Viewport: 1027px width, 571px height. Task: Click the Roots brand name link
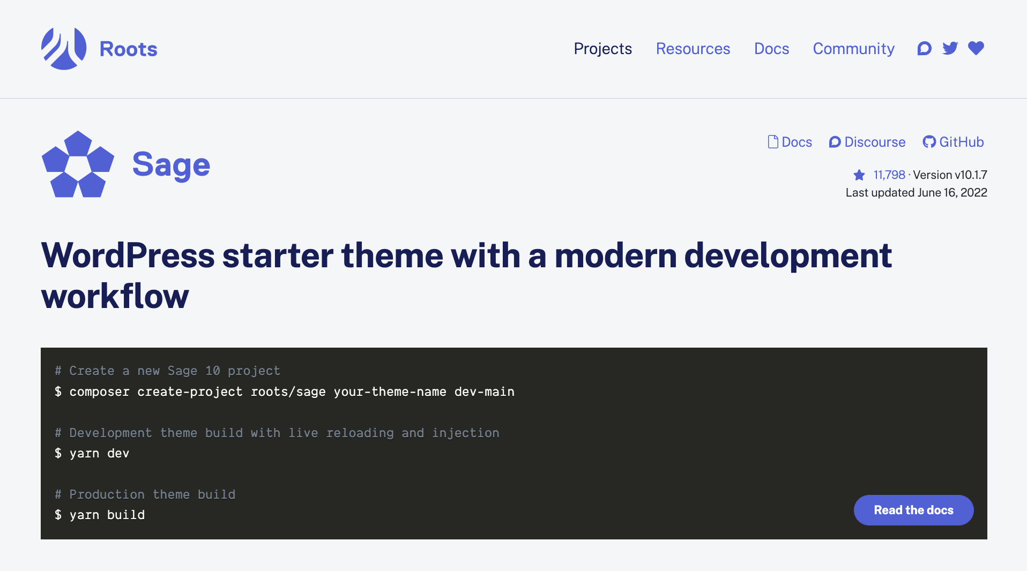click(x=129, y=49)
